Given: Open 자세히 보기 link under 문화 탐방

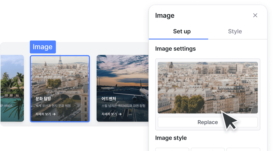Looking at the screenshot, I should pos(43,114).
